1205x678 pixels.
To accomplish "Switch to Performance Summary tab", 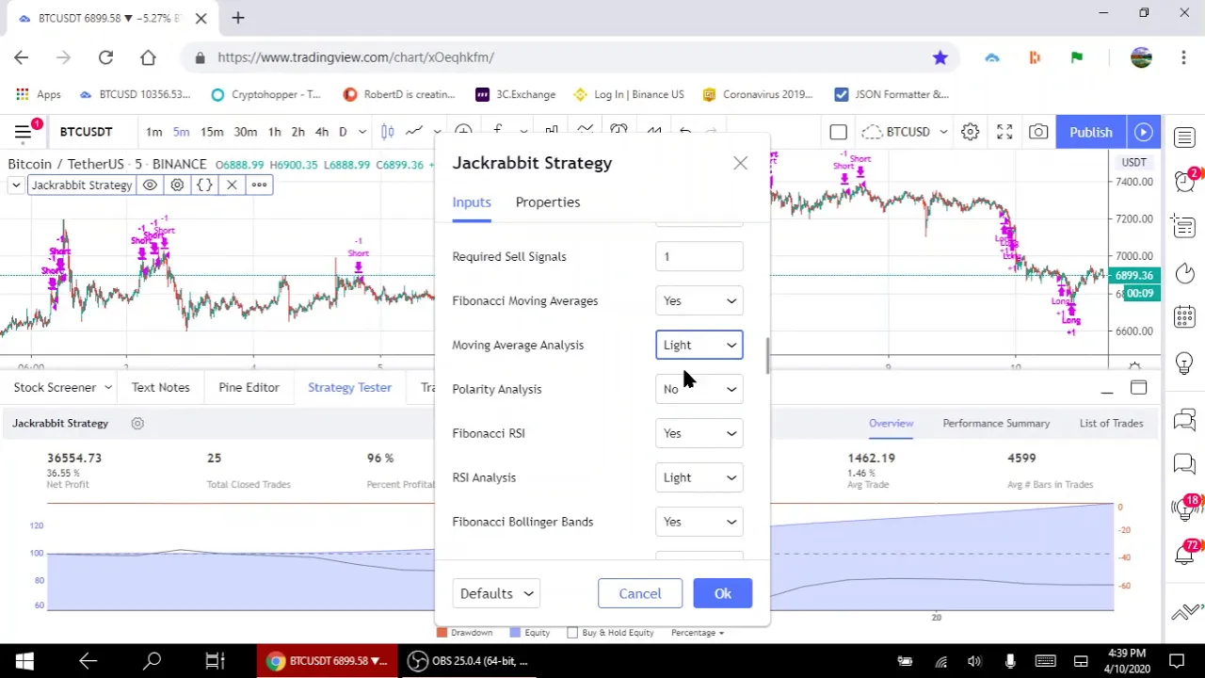I will click(x=996, y=423).
